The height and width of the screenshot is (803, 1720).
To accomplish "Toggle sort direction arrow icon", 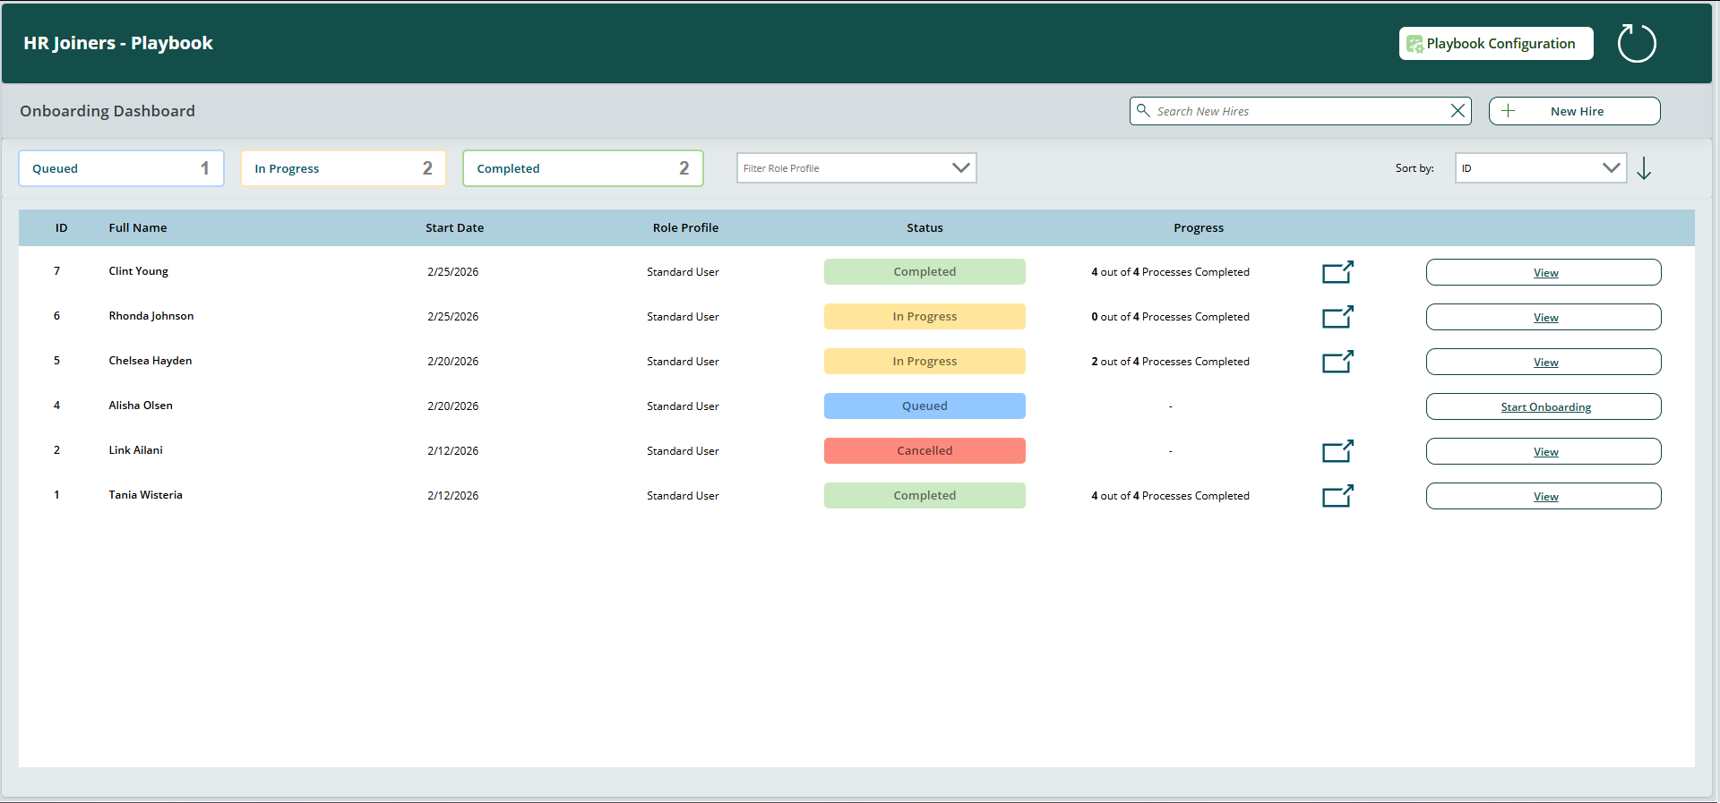I will 1644,168.
